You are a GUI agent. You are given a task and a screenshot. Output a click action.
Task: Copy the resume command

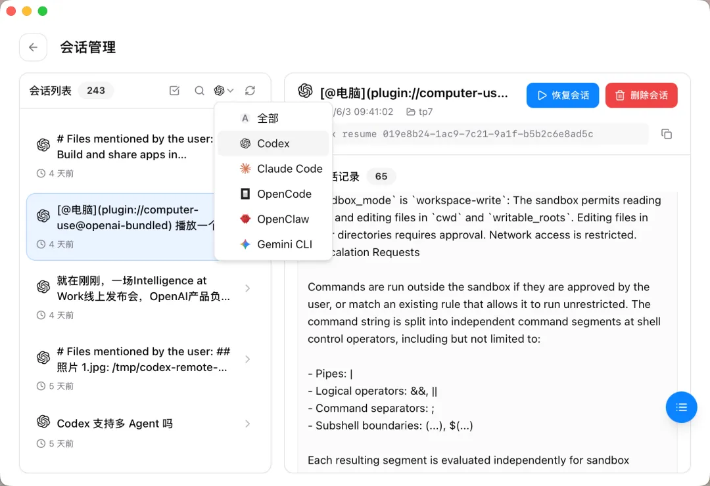(x=666, y=134)
